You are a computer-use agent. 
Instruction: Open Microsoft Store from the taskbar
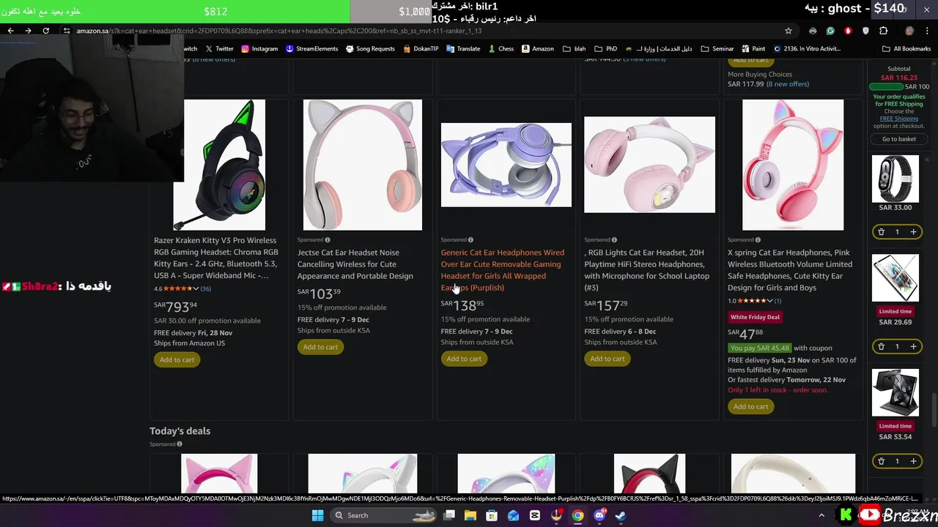click(492, 515)
